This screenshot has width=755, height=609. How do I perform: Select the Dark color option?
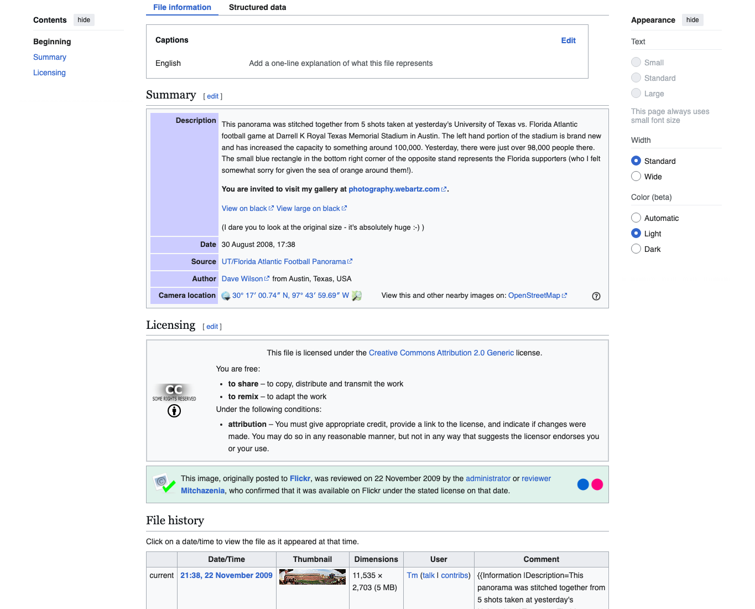[x=636, y=249]
